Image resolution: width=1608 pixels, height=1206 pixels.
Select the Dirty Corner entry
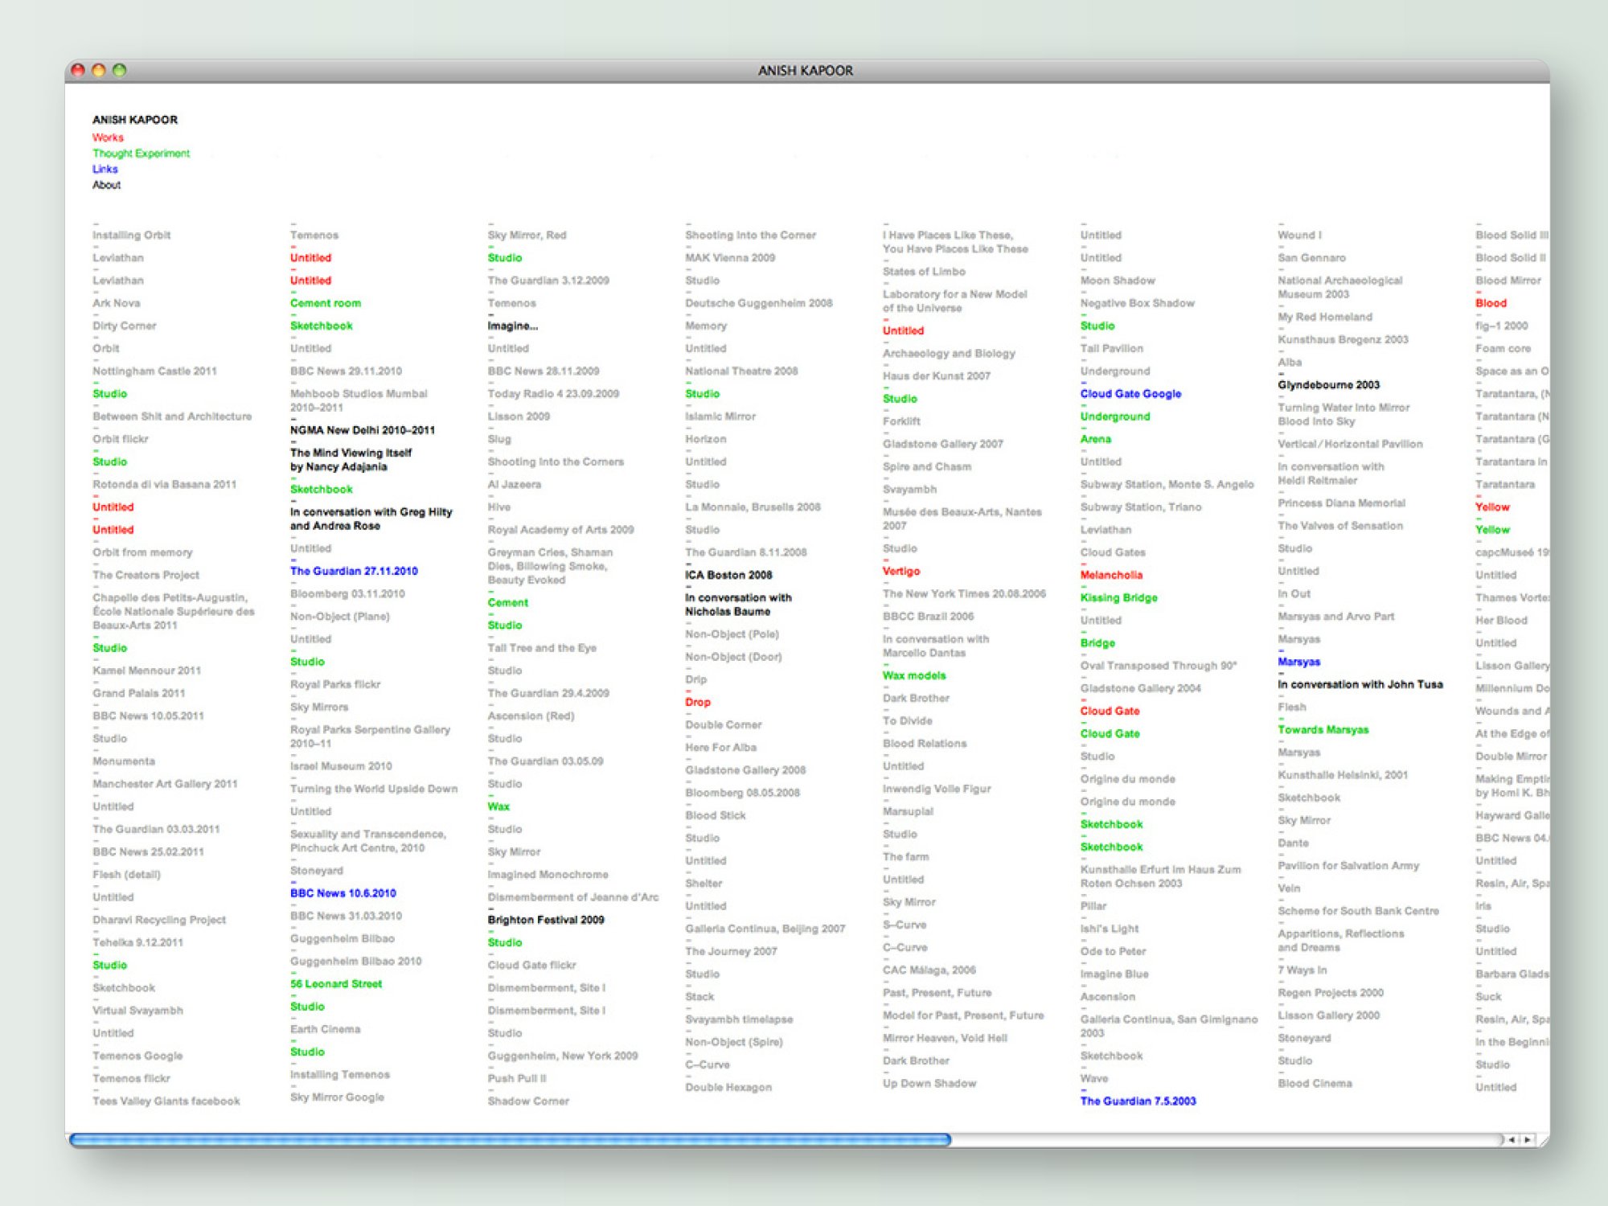point(124,326)
